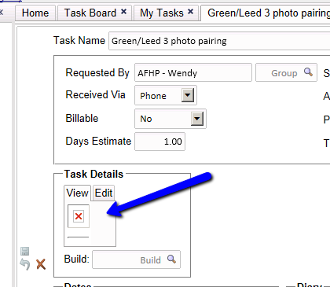Click the undo arrow icon

pos(25,264)
